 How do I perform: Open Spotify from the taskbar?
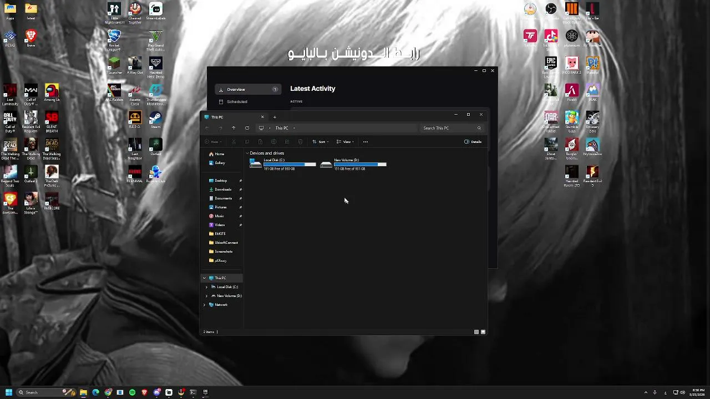coord(132,392)
